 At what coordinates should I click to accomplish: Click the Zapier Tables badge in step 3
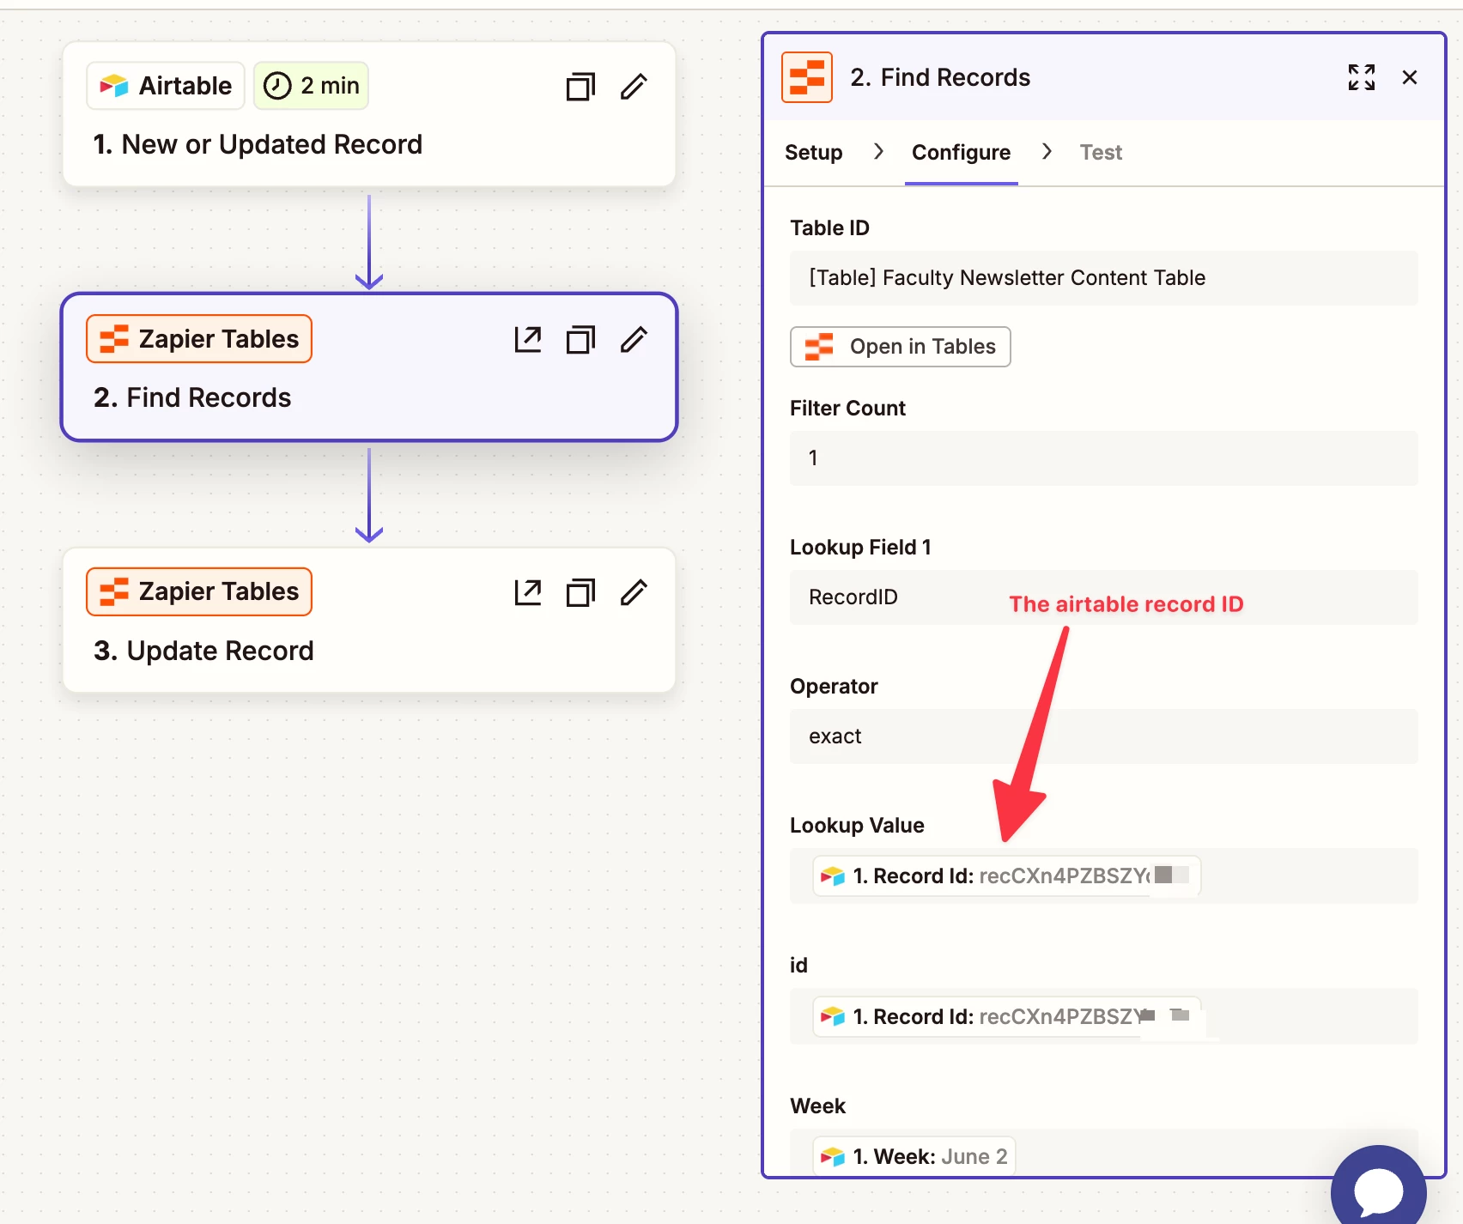click(199, 591)
